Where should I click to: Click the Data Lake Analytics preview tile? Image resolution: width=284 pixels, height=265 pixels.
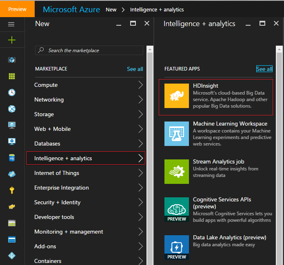point(177,247)
